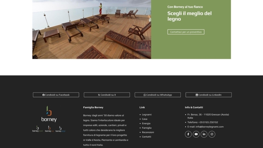Click the LinkedIn round icon
The width and height of the screenshot is (263, 148).
point(204,134)
